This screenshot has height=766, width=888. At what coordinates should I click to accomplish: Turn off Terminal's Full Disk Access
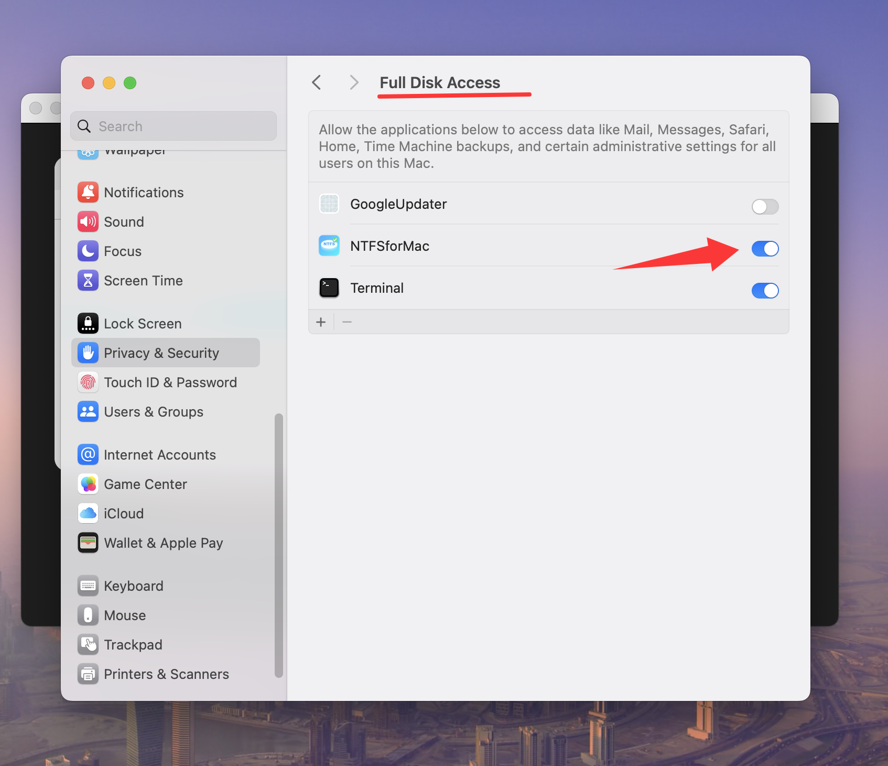(x=765, y=290)
